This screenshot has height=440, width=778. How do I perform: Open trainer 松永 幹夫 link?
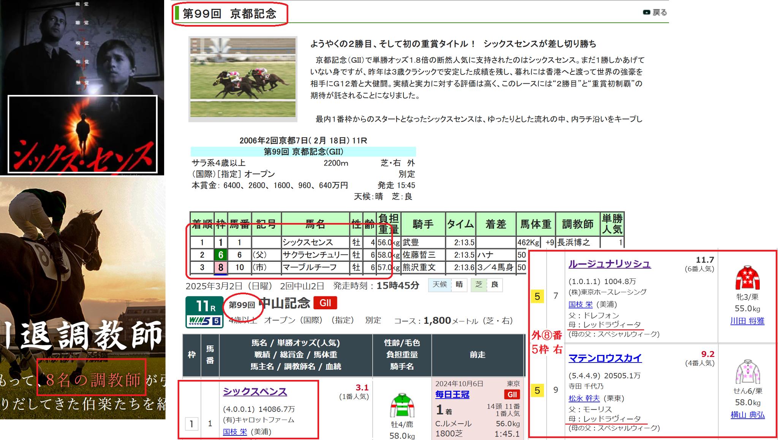pos(584,398)
